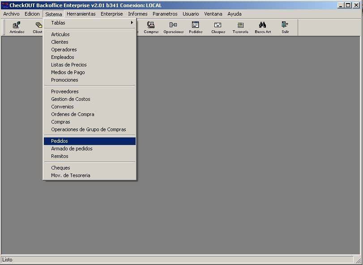The height and width of the screenshot is (265, 363).
Task: Open the Ayuda menu
Action: (234, 14)
